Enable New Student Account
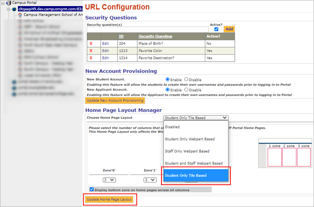The height and width of the screenshot is (207, 314). click(x=168, y=79)
